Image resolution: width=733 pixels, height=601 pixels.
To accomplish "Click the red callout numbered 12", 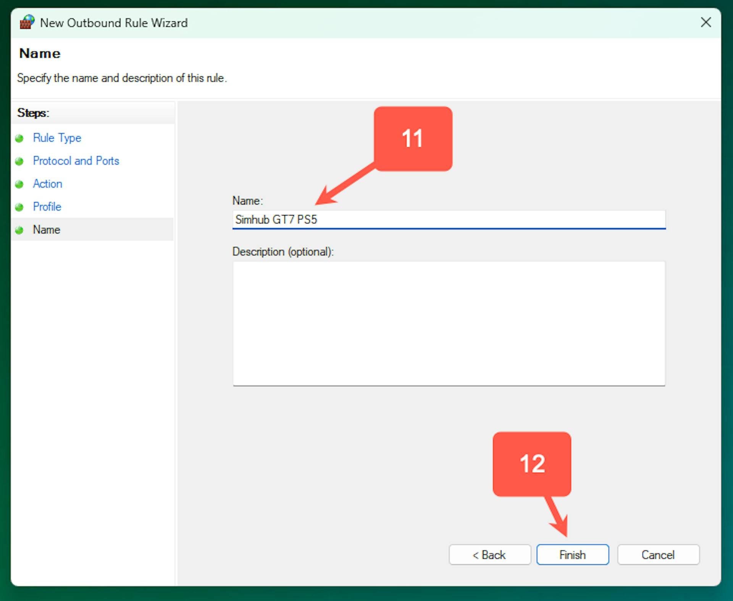I will tap(532, 464).
